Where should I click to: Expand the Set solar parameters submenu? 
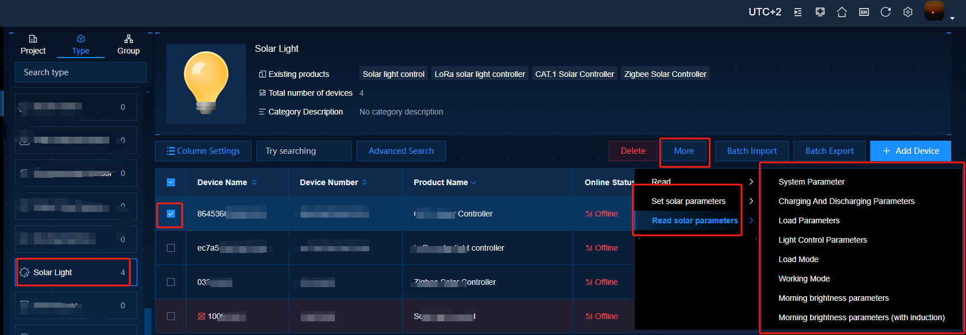coord(689,201)
